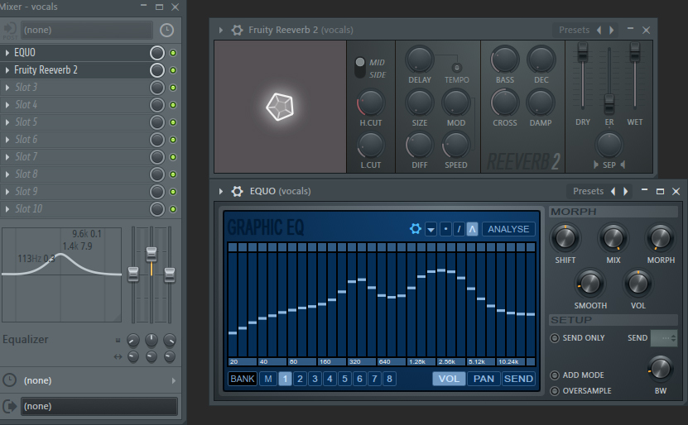Click the mixer Equalizer curve graph
688x425 pixels.
tap(61, 275)
